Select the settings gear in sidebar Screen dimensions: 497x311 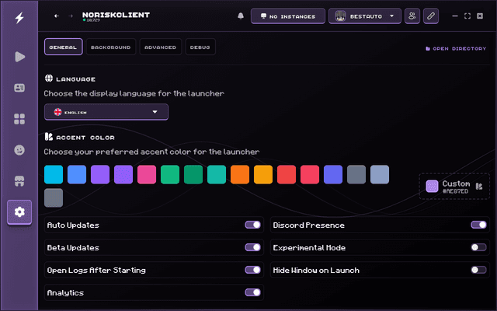click(x=19, y=212)
